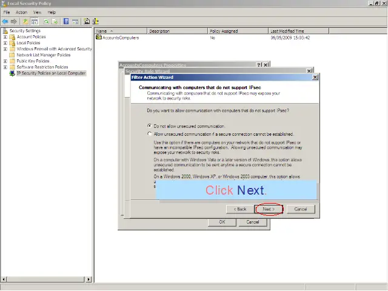Open the View menu
The width and height of the screenshot is (388, 291).
(x=38, y=12)
